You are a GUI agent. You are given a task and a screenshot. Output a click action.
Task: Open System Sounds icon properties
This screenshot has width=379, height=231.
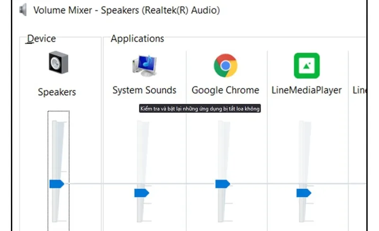coord(144,65)
